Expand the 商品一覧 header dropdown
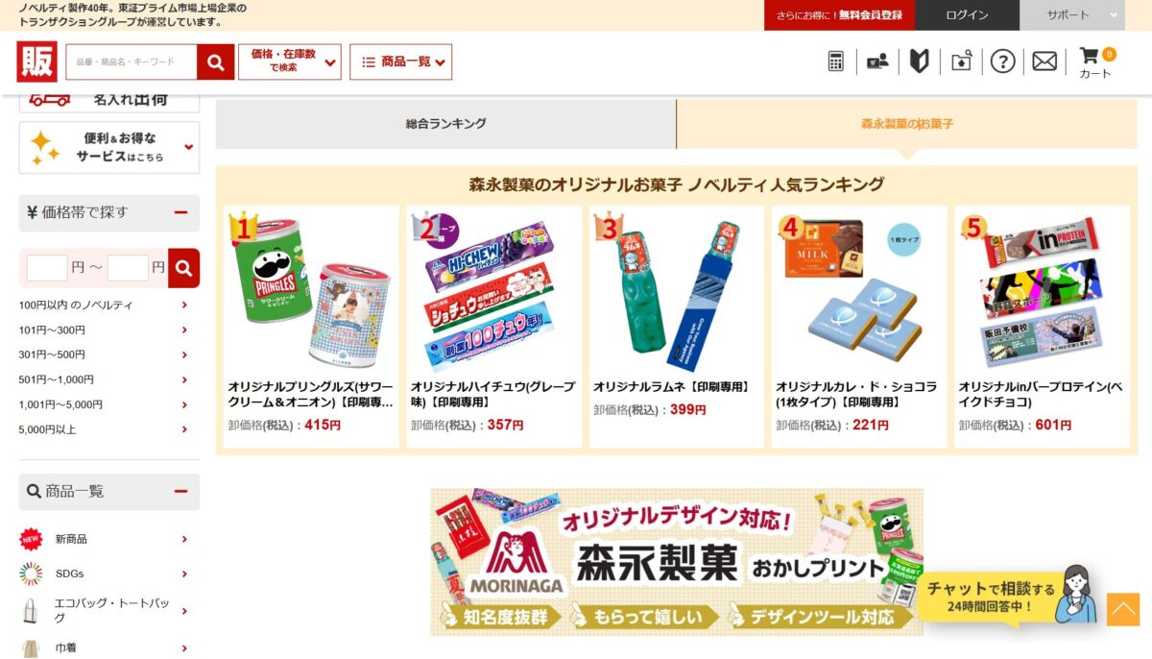Viewport: 1152px width, 659px height. 401,61
